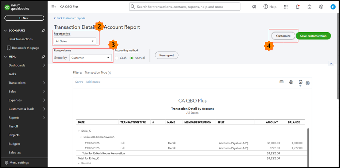Collapse Erika's Room Renovation group
Screen dimensions: 340x168
pyautogui.click(x=81, y=137)
